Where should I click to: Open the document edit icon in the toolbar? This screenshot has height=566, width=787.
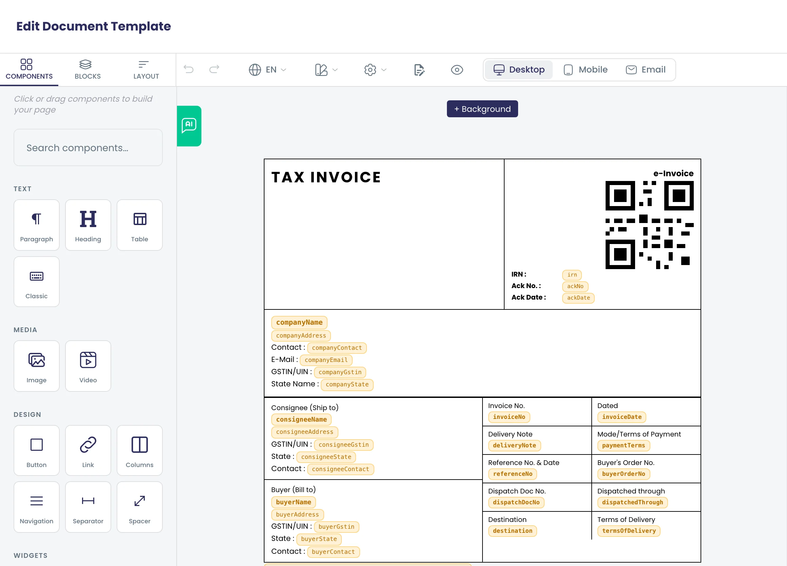[419, 70]
